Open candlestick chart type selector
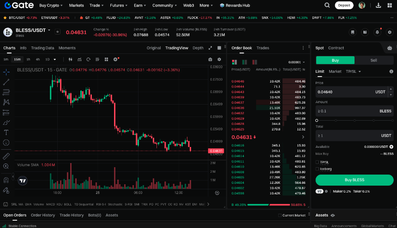 [70, 59]
